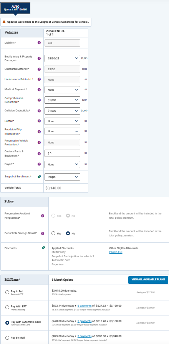Choose the Pay In Full bill plan
Screen dimensions: 169x344
pos(7,292)
